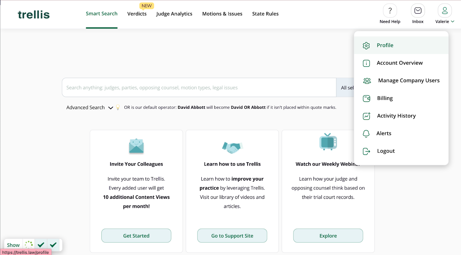Click the Explore button
461x255 pixels.
[x=328, y=236]
